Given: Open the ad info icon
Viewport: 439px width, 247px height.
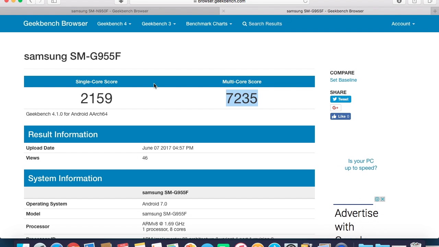Looking at the screenshot, I should coord(377,199).
